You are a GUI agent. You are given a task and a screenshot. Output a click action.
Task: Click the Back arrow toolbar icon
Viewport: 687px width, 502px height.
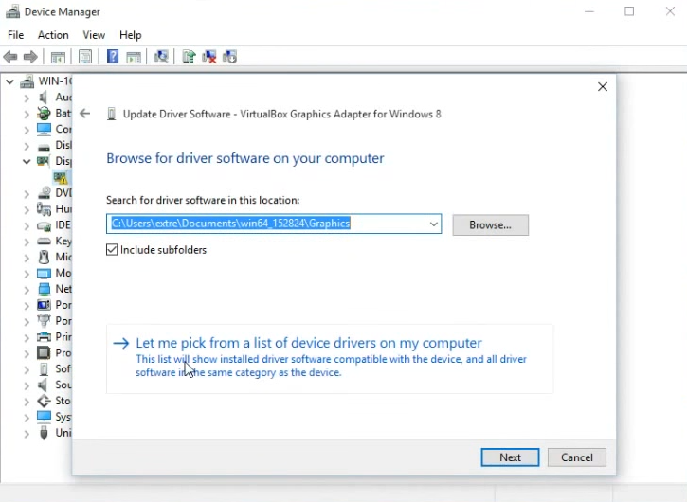[x=10, y=57]
